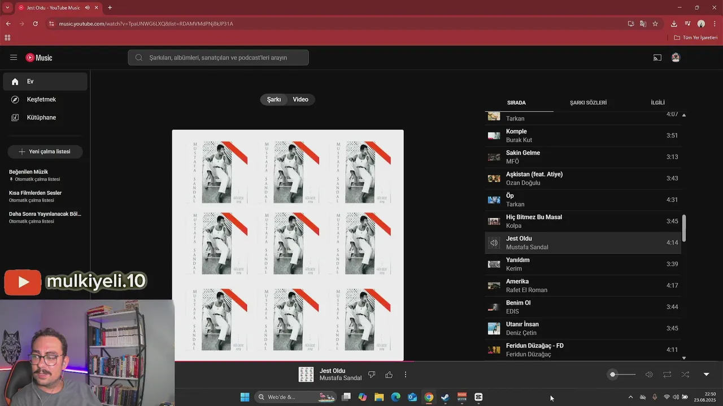This screenshot has width=723, height=406.
Task: Click the address bar URL
Action: click(x=146, y=24)
